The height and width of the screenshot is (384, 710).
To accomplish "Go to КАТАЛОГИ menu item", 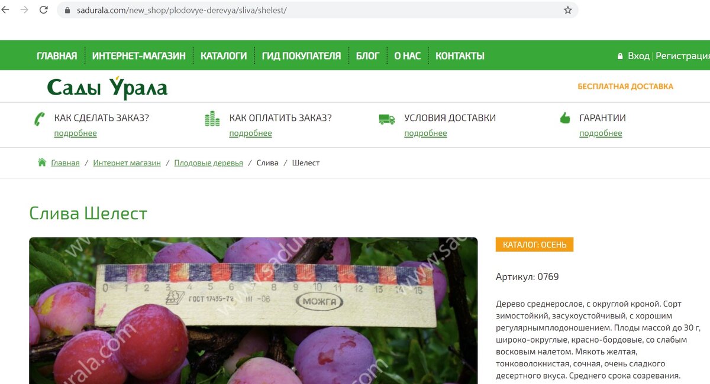I will pyautogui.click(x=224, y=56).
